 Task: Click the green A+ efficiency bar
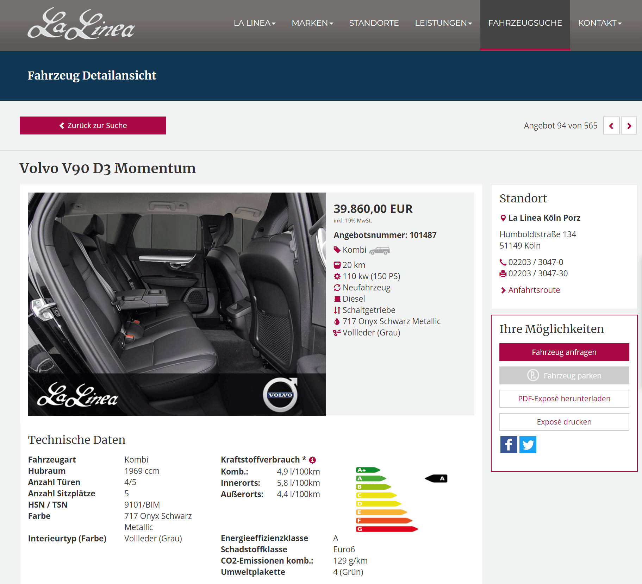[x=368, y=470]
